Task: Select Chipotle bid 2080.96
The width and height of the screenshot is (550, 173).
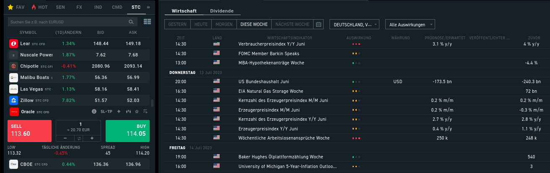Action: tap(101, 66)
